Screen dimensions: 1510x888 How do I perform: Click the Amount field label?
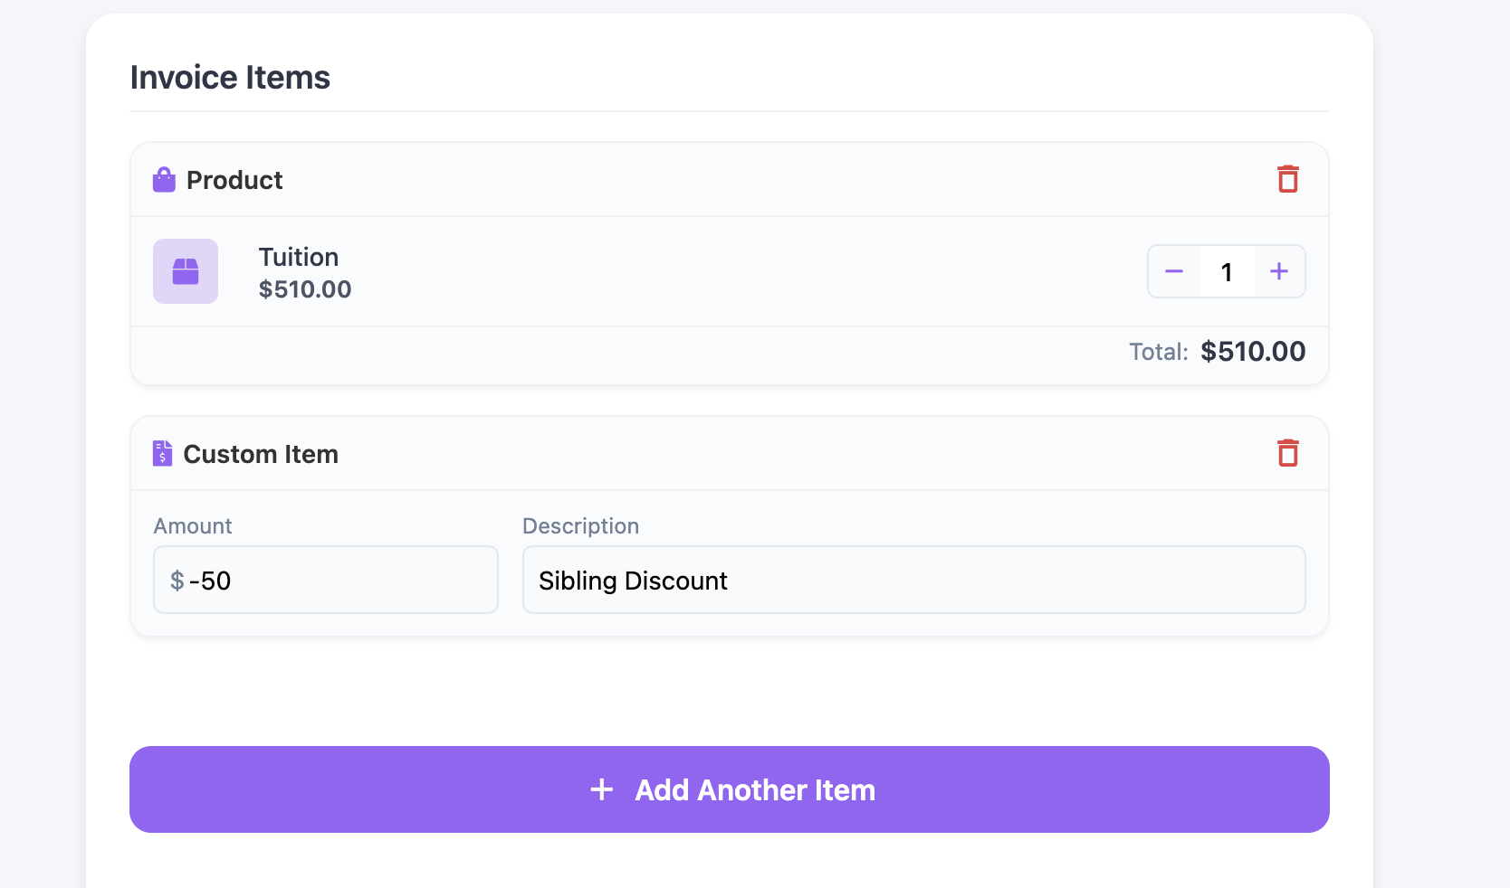193,526
